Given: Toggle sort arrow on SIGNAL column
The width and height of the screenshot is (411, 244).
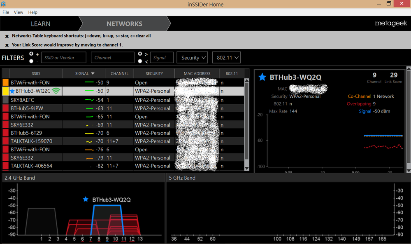Looking at the screenshot, I should [x=93, y=73].
